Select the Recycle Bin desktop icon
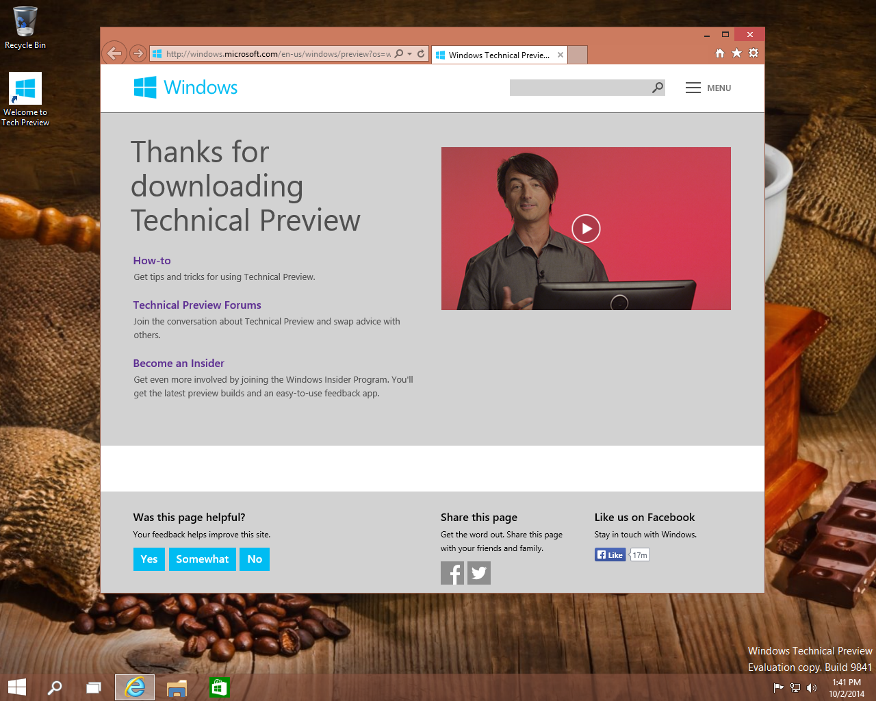The image size is (876, 701). coord(25,28)
